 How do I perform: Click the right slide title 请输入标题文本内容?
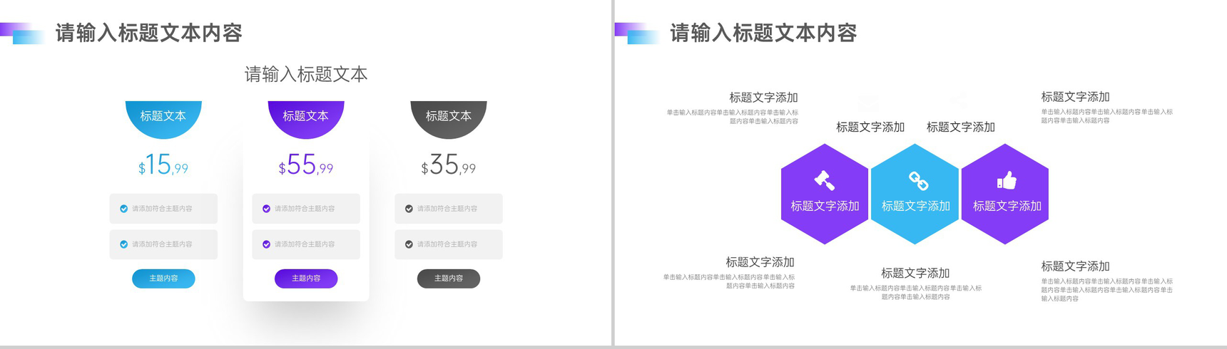763,33
